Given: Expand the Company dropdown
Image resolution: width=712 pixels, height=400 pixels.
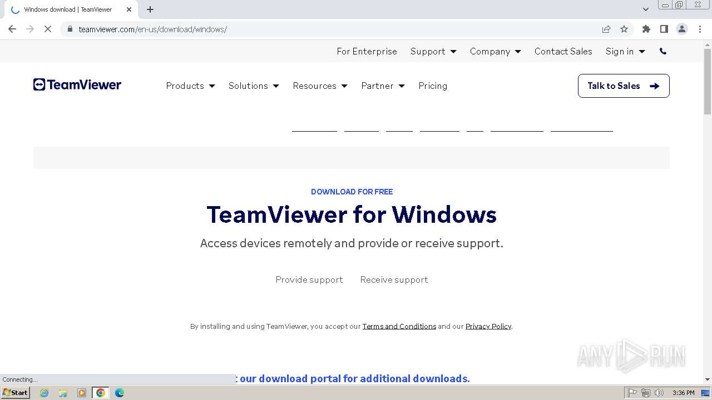Looking at the screenshot, I should (x=495, y=51).
